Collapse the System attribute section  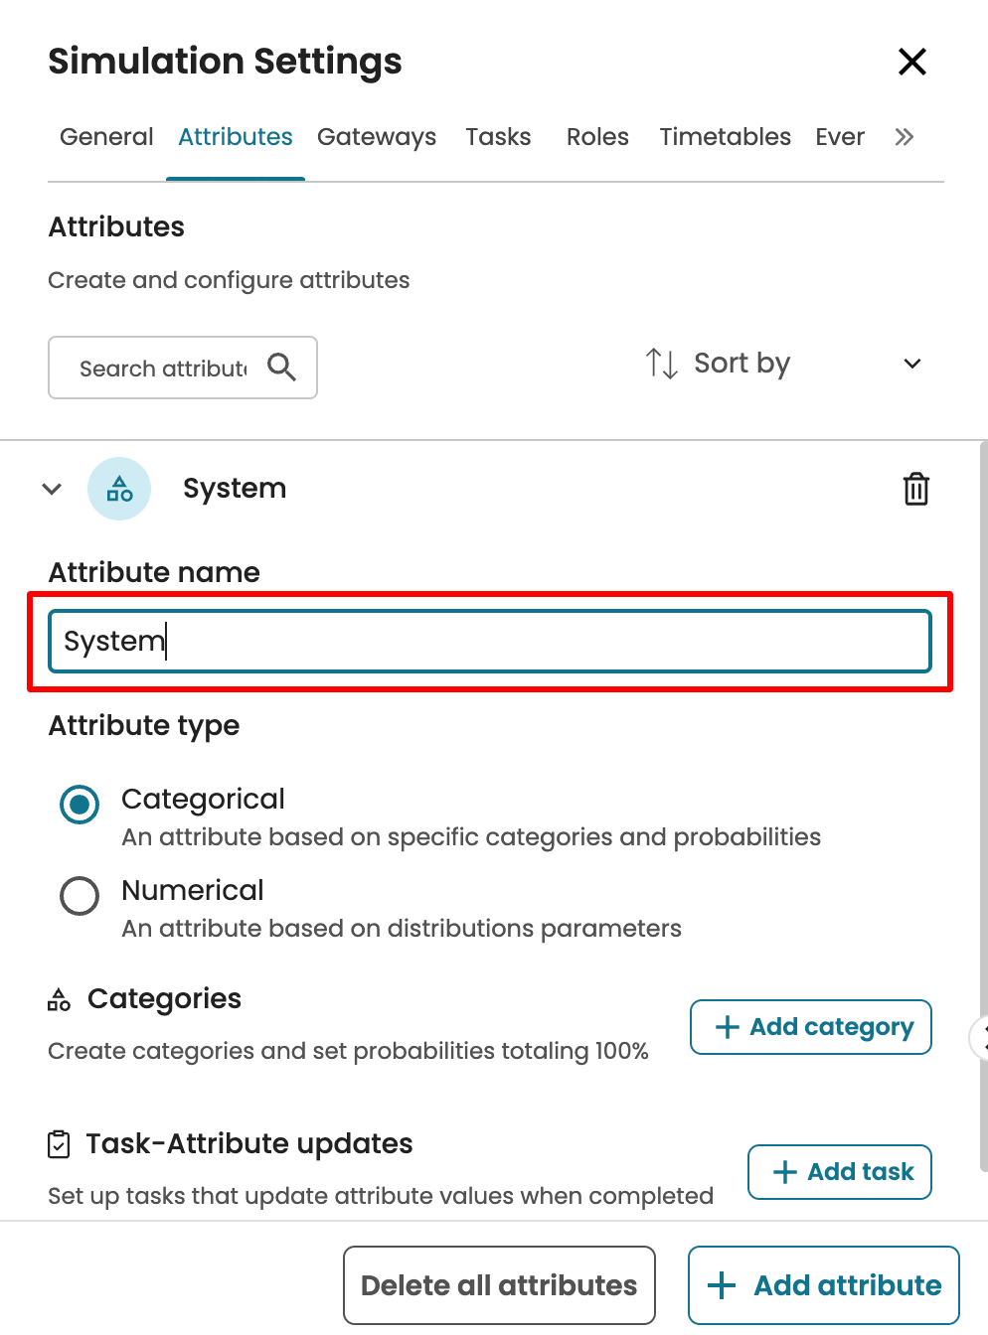coord(53,489)
